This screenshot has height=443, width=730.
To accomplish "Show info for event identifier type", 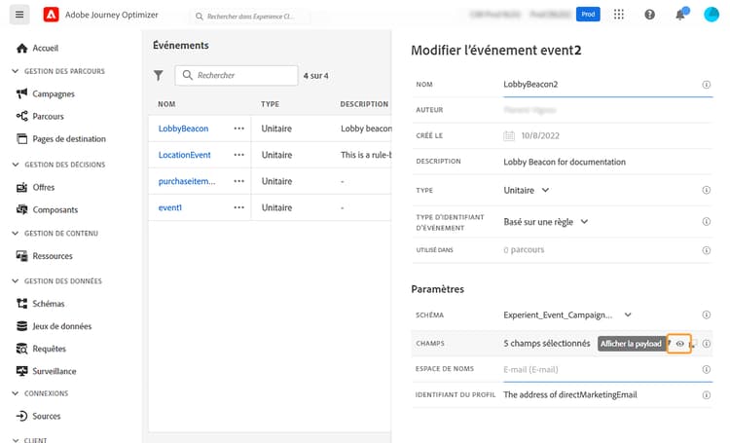I will pyautogui.click(x=707, y=222).
